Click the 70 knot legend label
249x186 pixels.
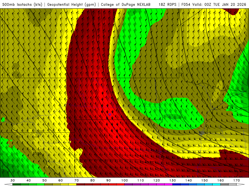[77, 180]
